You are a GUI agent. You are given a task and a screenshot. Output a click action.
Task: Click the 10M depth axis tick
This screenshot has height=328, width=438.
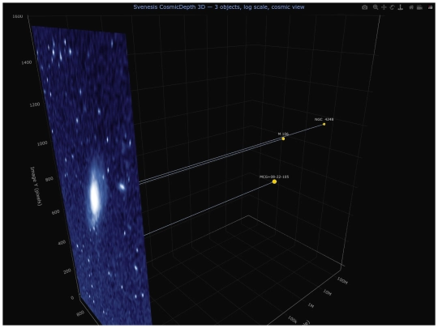tap(328, 292)
